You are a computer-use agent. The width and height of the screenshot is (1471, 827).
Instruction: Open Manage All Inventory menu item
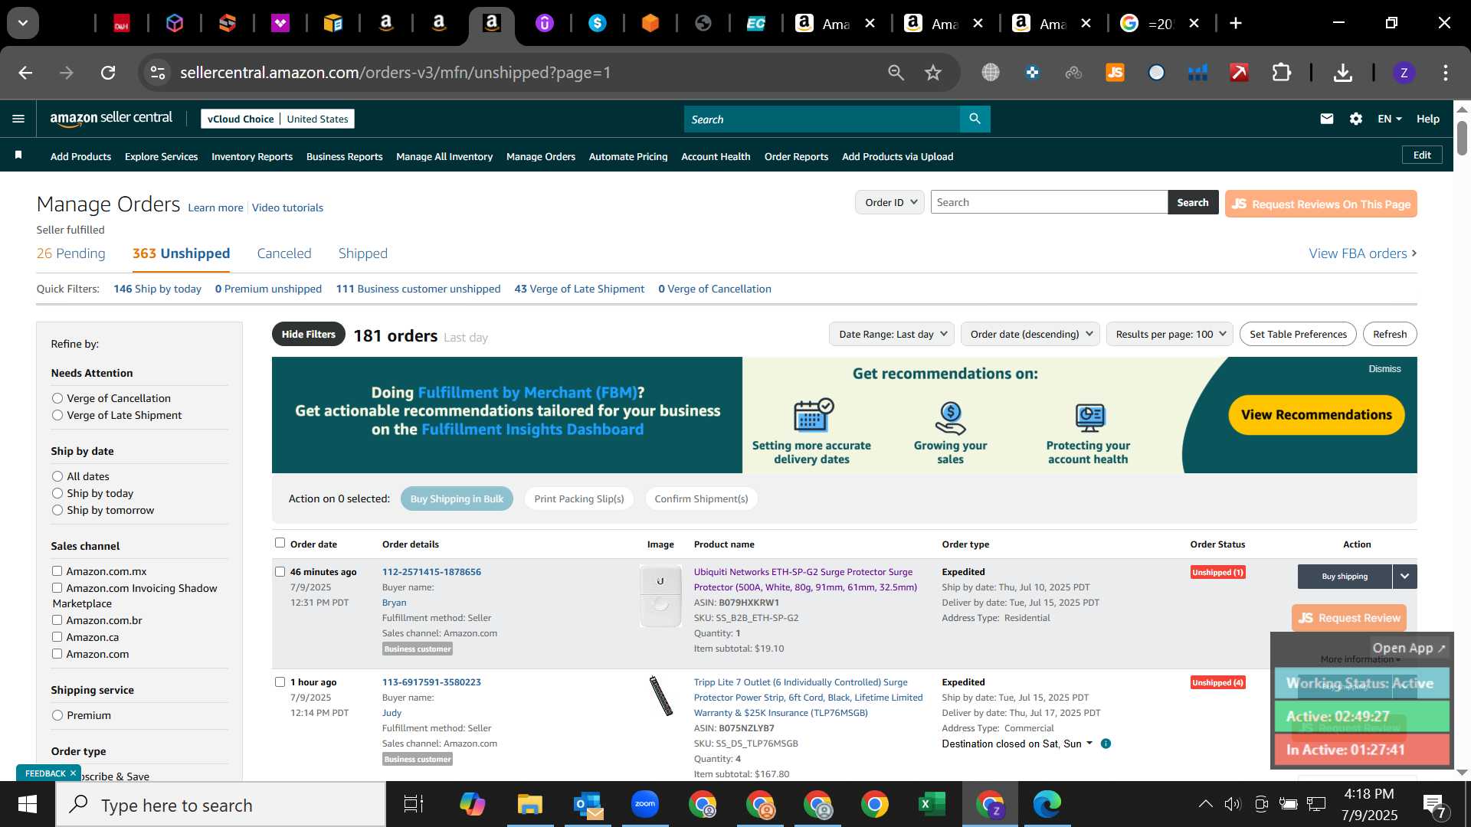click(444, 156)
